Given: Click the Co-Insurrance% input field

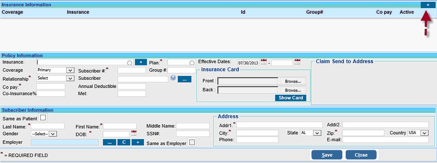Looking at the screenshot, I should [x=51, y=93].
